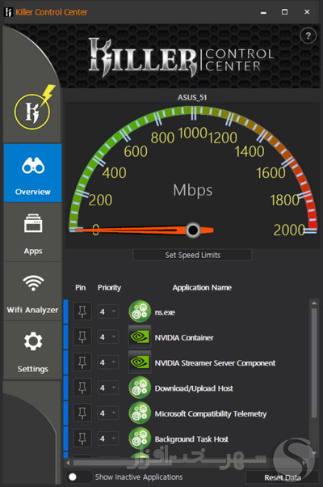Screen dimensions: 323x487
Task: Click the Pin column header
Action: point(80,288)
